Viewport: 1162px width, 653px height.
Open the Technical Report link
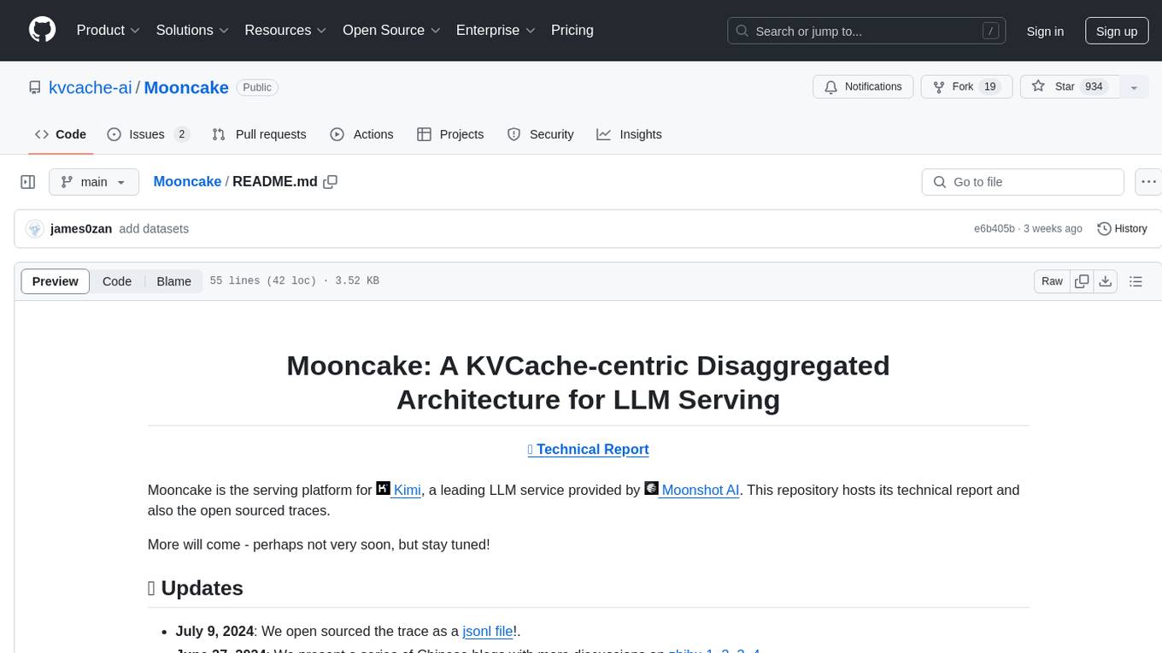click(588, 449)
